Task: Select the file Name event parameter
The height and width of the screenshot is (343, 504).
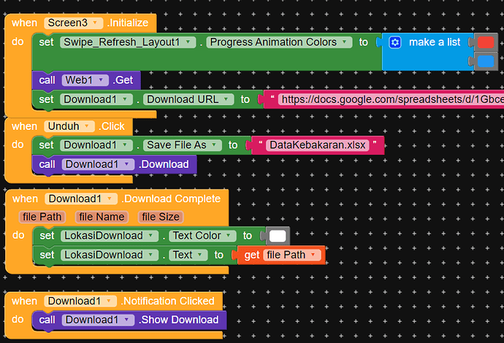Action: coord(102,217)
